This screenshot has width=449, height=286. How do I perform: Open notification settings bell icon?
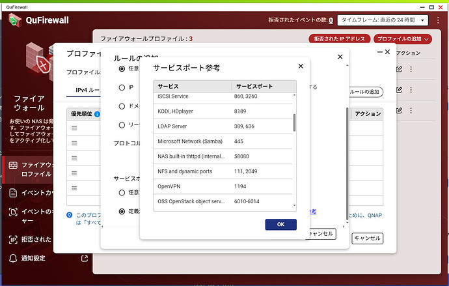(x=12, y=259)
